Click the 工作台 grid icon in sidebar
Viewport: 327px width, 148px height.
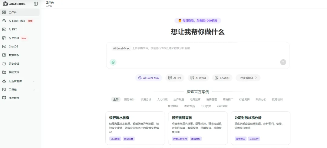4,12
